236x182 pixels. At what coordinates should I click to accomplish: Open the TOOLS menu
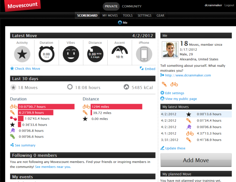(x=128, y=15)
